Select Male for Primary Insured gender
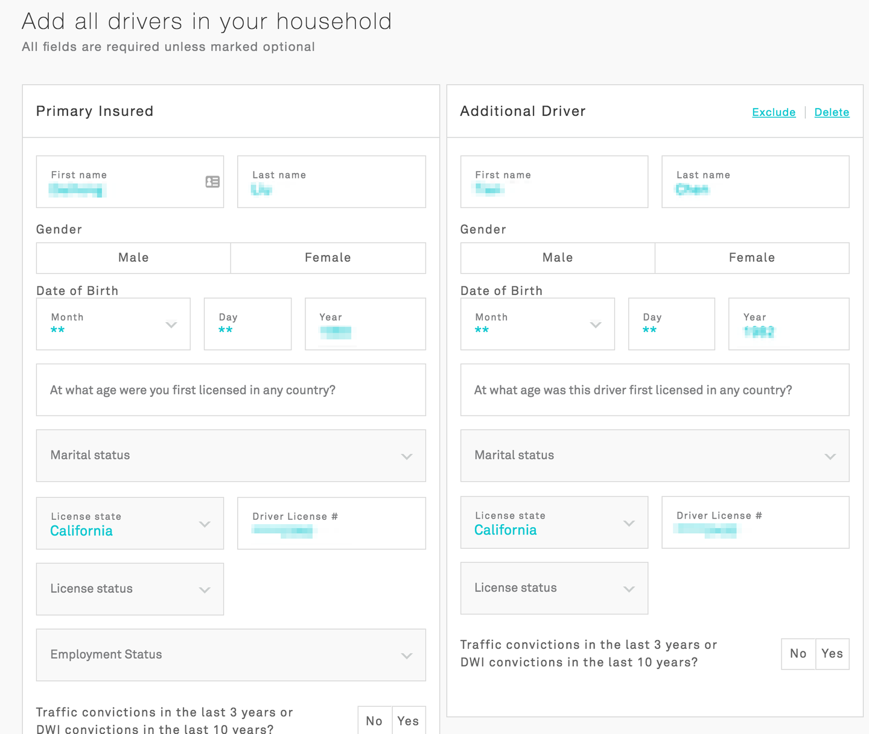Viewport: 869px width, 734px height. (x=133, y=258)
